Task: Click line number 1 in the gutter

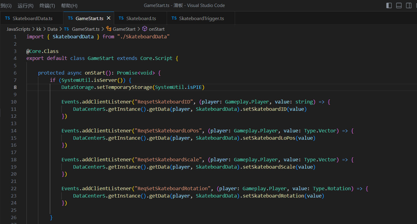Action: point(15,37)
